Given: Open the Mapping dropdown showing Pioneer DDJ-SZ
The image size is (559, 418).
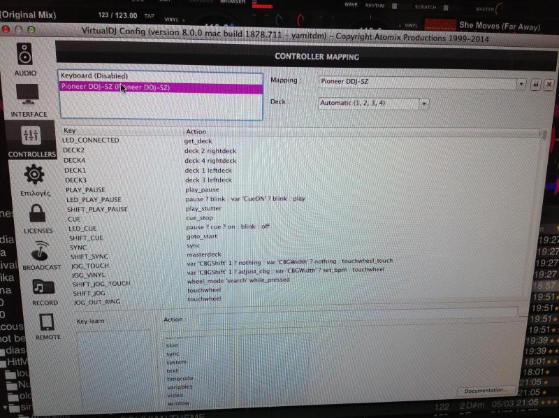Looking at the screenshot, I should point(422,82).
